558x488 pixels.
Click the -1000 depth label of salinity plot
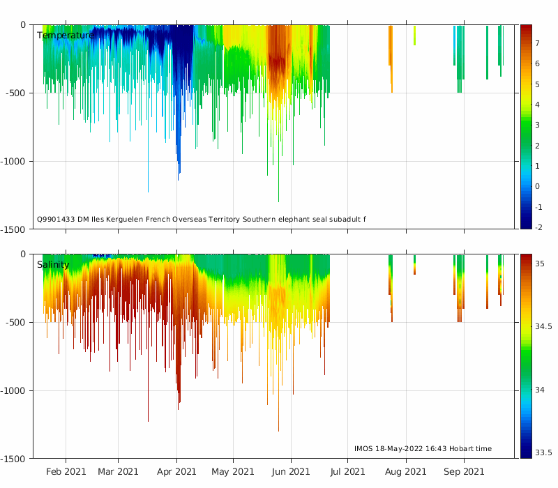coord(13,391)
